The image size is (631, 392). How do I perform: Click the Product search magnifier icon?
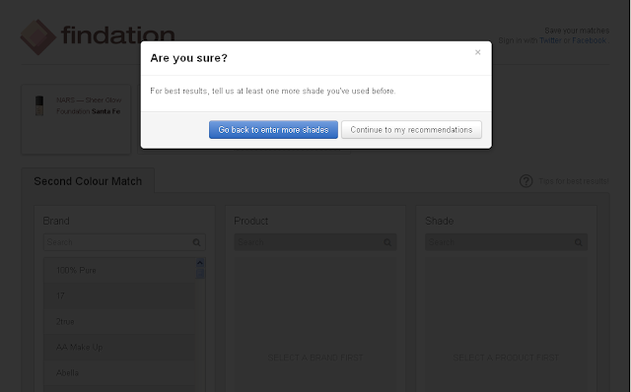pos(387,242)
